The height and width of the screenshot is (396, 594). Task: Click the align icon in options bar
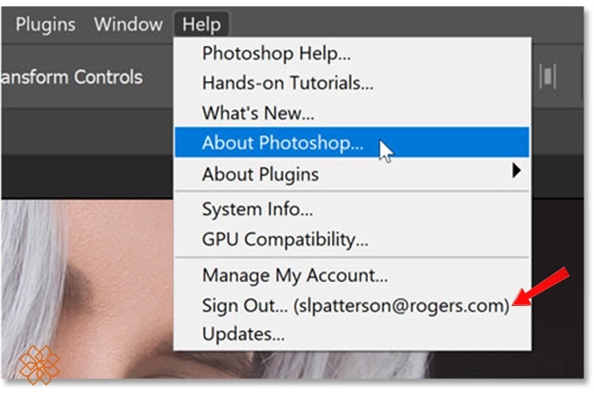547,77
